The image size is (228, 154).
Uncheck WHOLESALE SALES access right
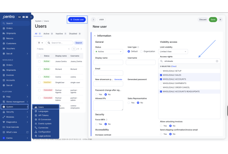[161, 75]
